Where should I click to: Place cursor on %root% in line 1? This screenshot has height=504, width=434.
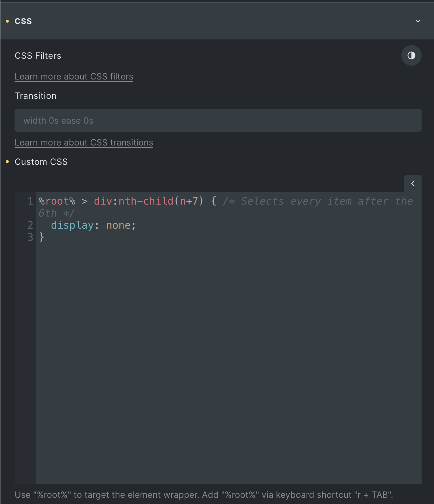pyautogui.click(x=57, y=201)
